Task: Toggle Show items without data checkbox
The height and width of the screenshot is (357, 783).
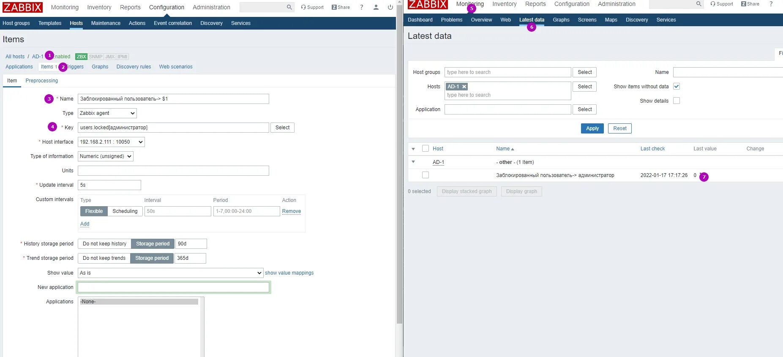Action: [x=677, y=86]
